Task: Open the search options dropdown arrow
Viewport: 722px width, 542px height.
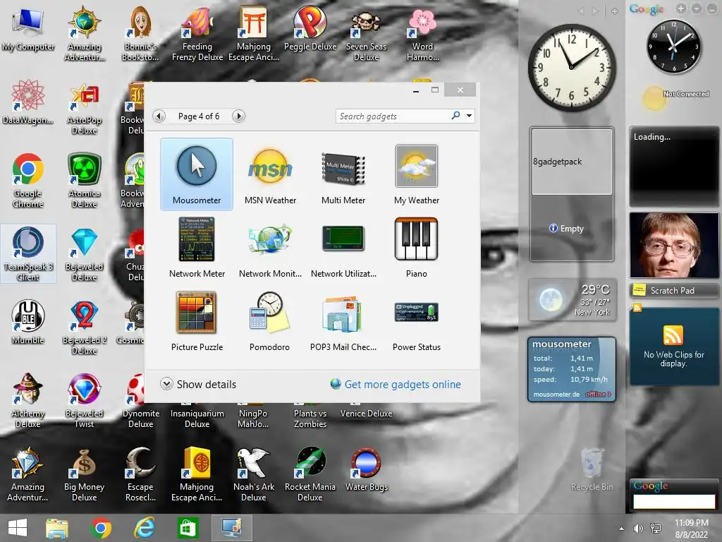Action: click(469, 116)
